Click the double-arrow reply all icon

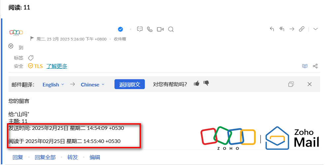click(x=282, y=29)
